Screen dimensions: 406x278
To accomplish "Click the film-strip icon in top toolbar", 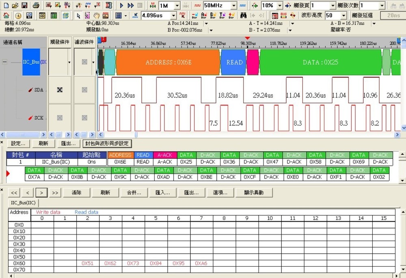I will [109, 5].
